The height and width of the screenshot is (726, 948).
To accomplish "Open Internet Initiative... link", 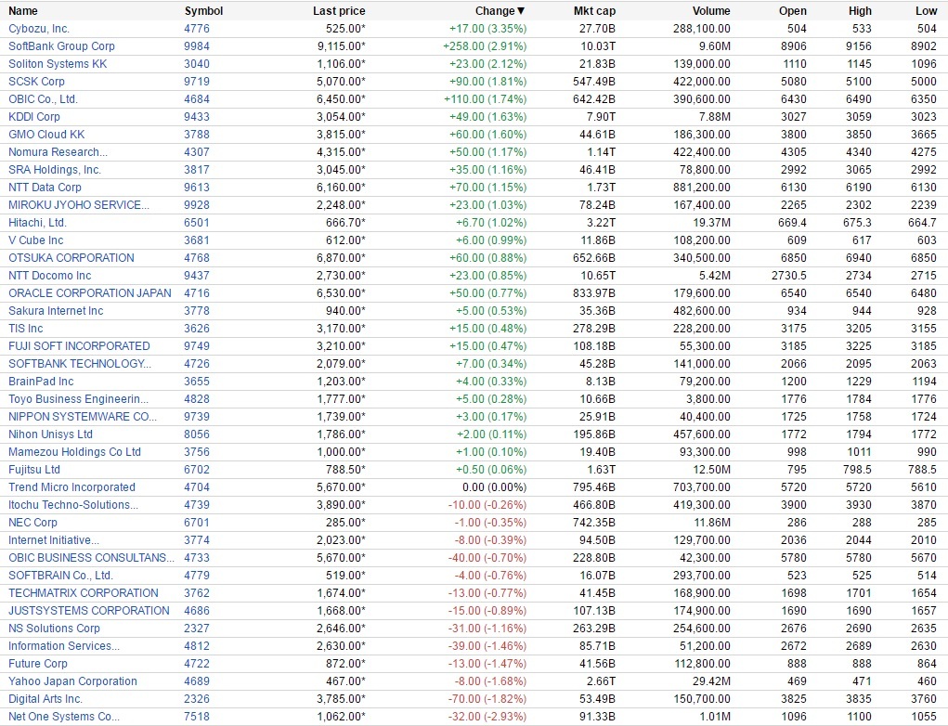I will coord(54,540).
